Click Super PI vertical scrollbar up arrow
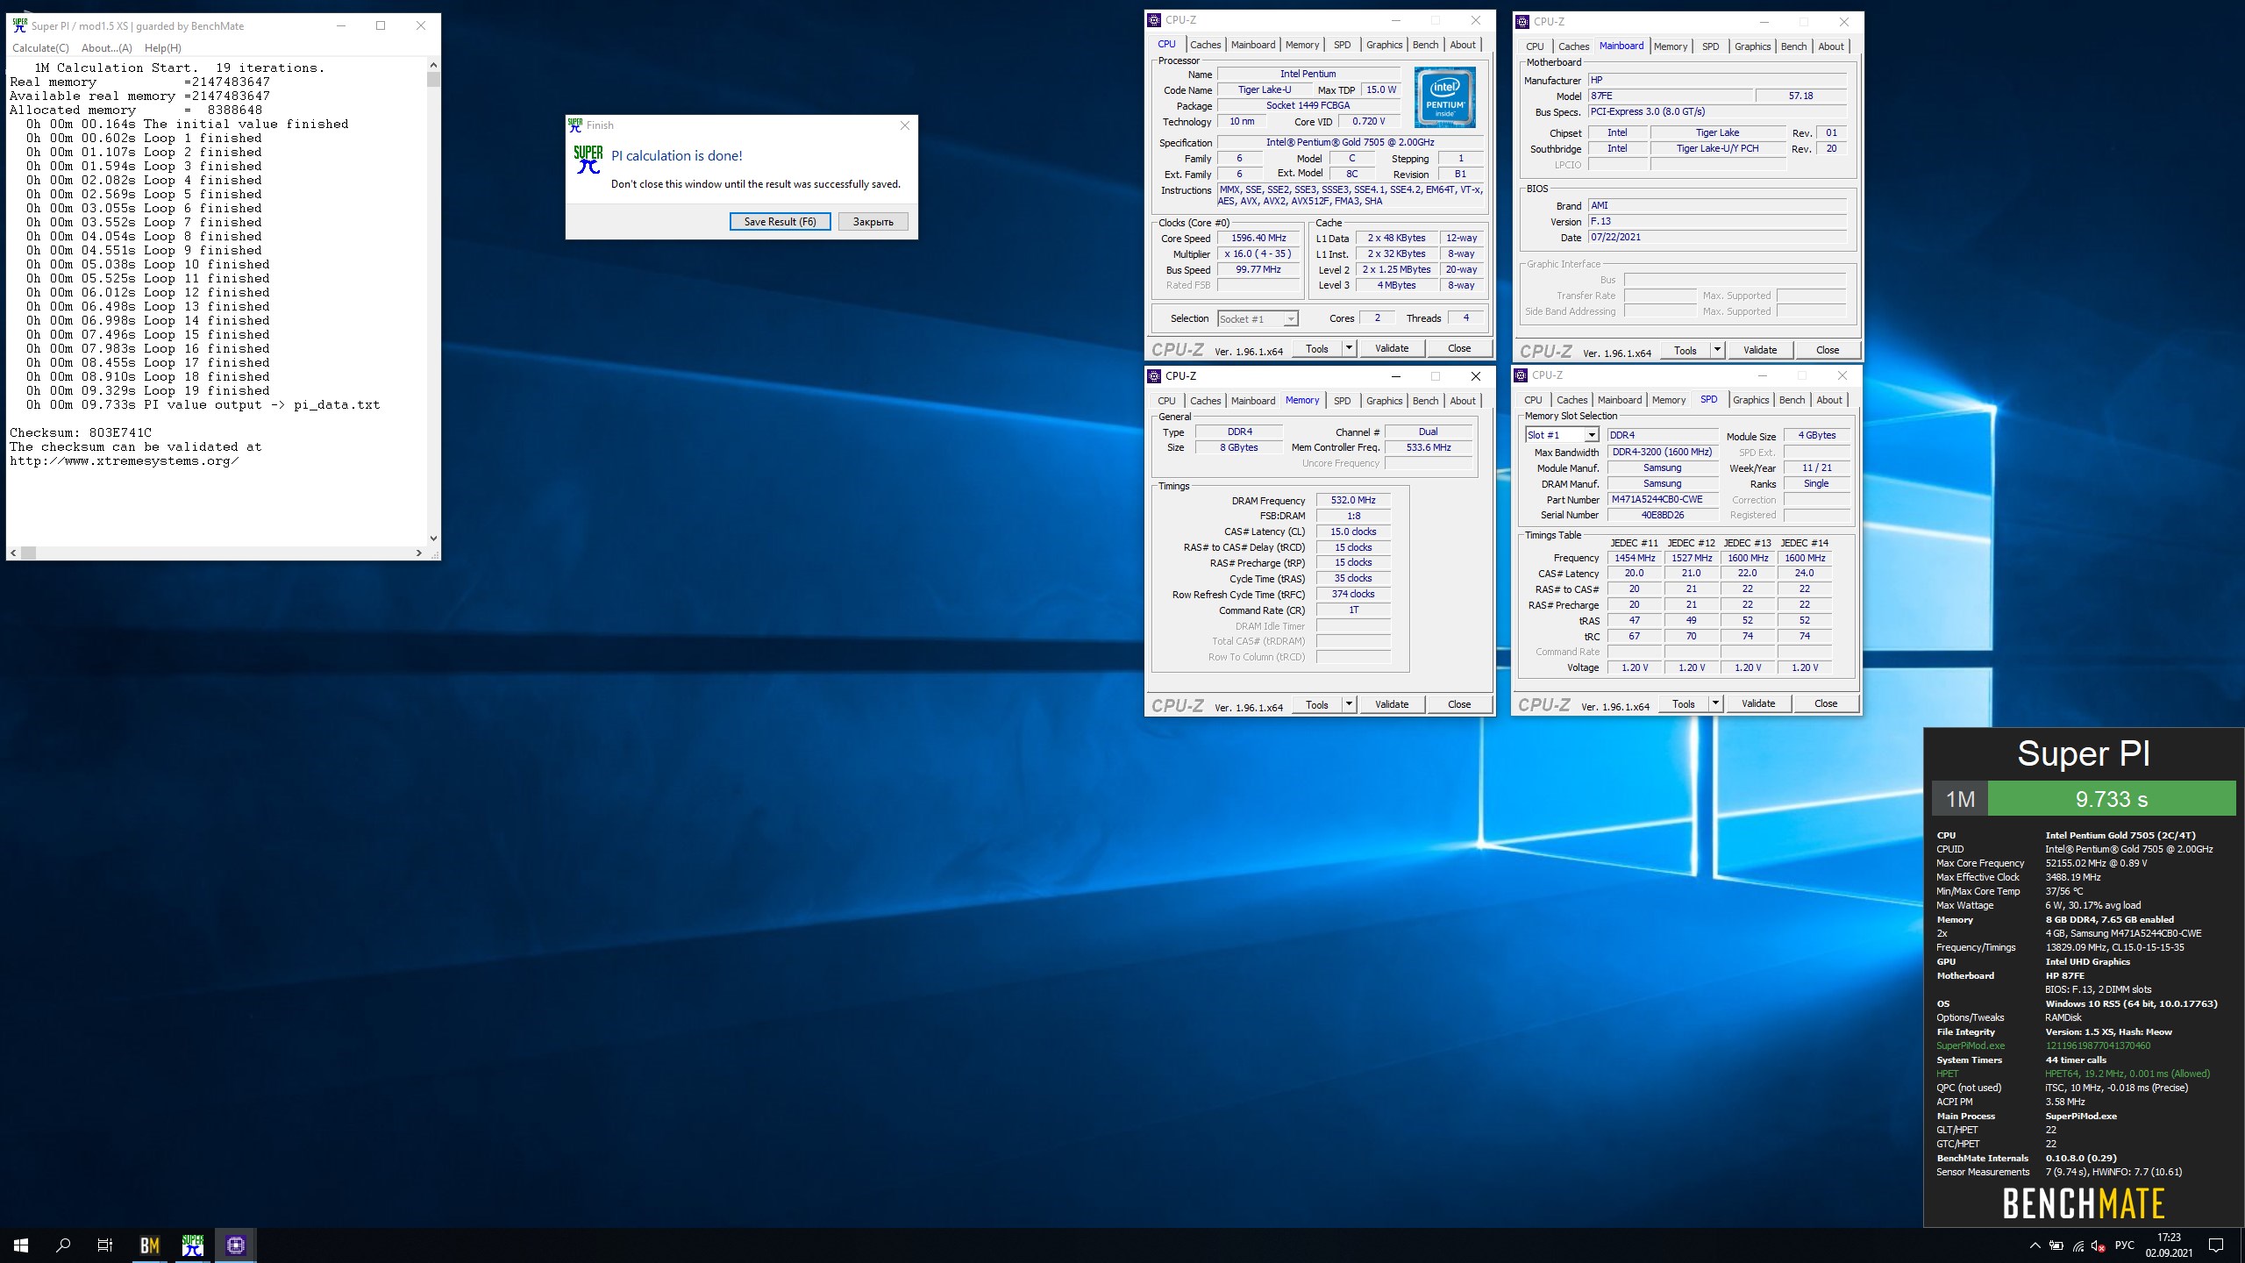This screenshot has height=1263, width=2245. pos(433,65)
